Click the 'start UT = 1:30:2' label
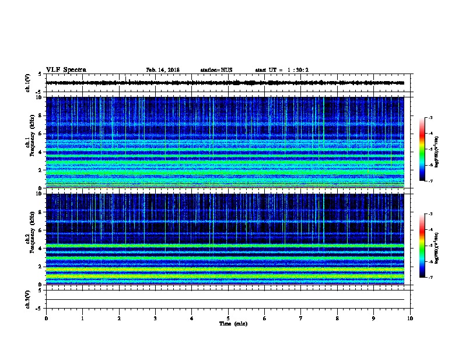Viewport: 462px width, 357px height. pyautogui.click(x=282, y=70)
